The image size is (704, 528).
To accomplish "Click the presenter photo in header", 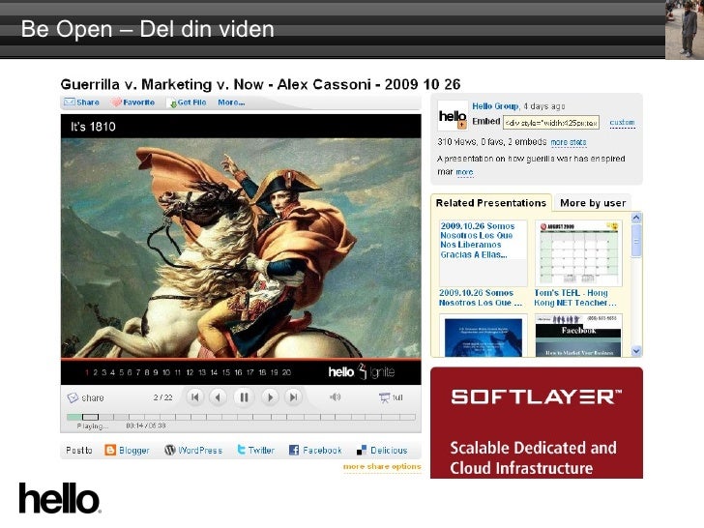I will (x=685, y=30).
